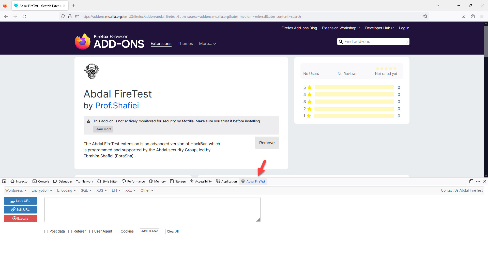
Task: Open the Performance panel
Action: tap(133, 181)
